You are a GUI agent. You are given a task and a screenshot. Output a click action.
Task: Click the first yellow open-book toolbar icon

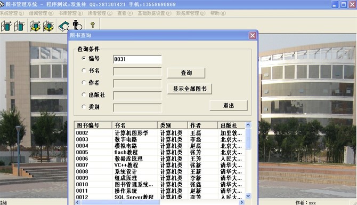pyautogui.click(x=35, y=26)
